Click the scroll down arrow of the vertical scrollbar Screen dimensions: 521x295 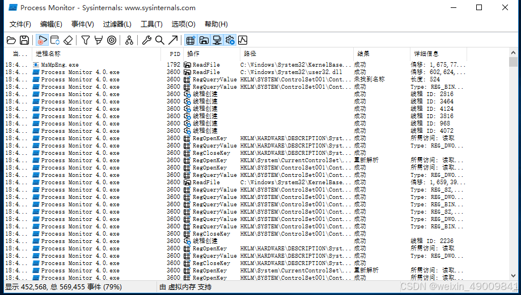pos(513,276)
